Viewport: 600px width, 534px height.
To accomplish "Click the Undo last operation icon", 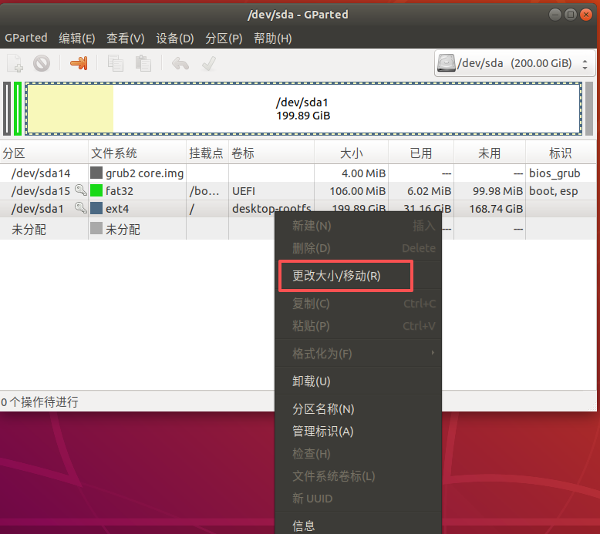I will [180, 63].
